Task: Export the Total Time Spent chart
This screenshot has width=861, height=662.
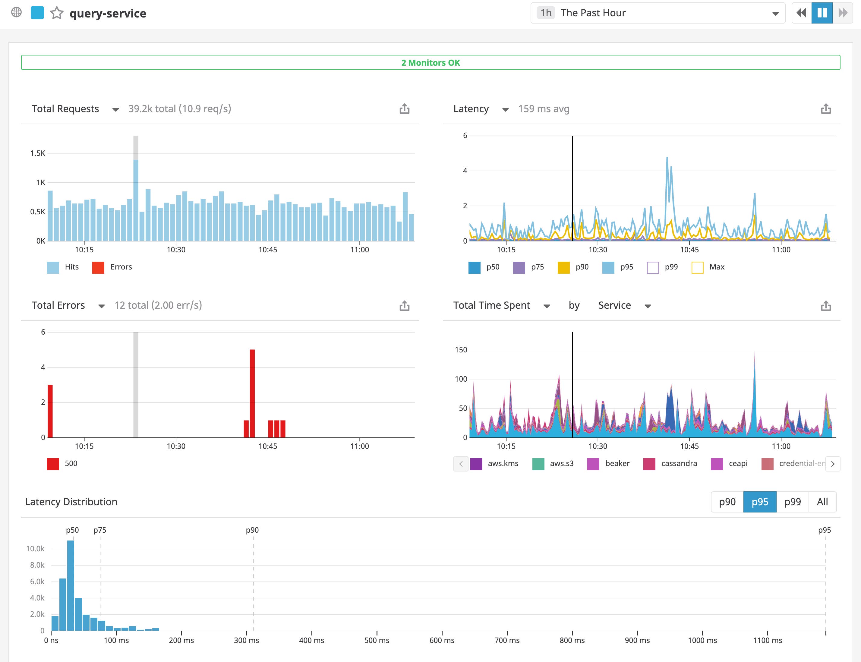Action: click(825, 305)
